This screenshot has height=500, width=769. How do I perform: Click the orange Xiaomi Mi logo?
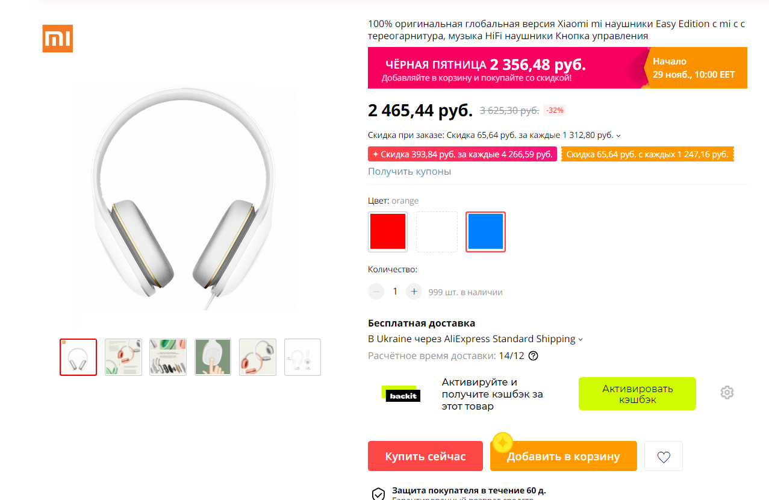point(57,39)
